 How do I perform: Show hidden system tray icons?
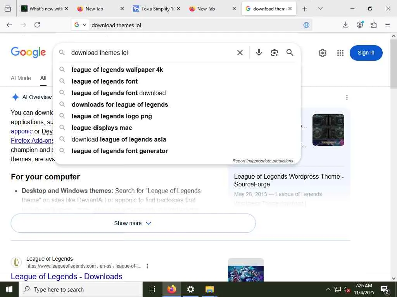[328, 289]
